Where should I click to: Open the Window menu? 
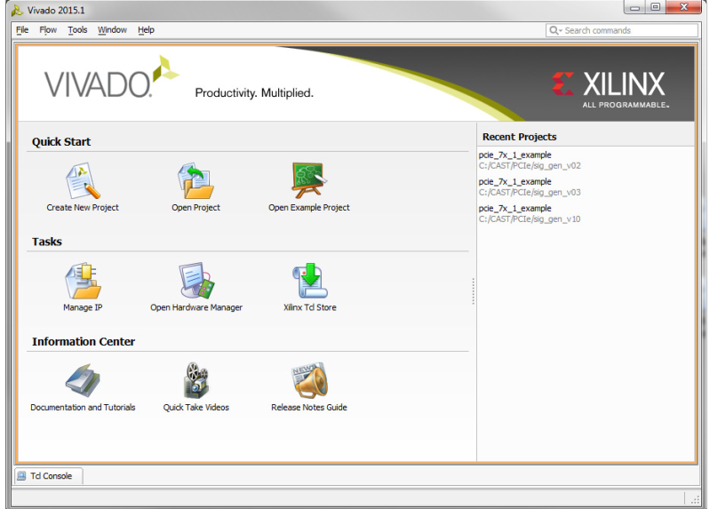click(112, 30)
